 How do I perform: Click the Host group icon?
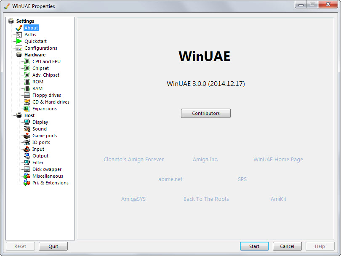[19, 115]
